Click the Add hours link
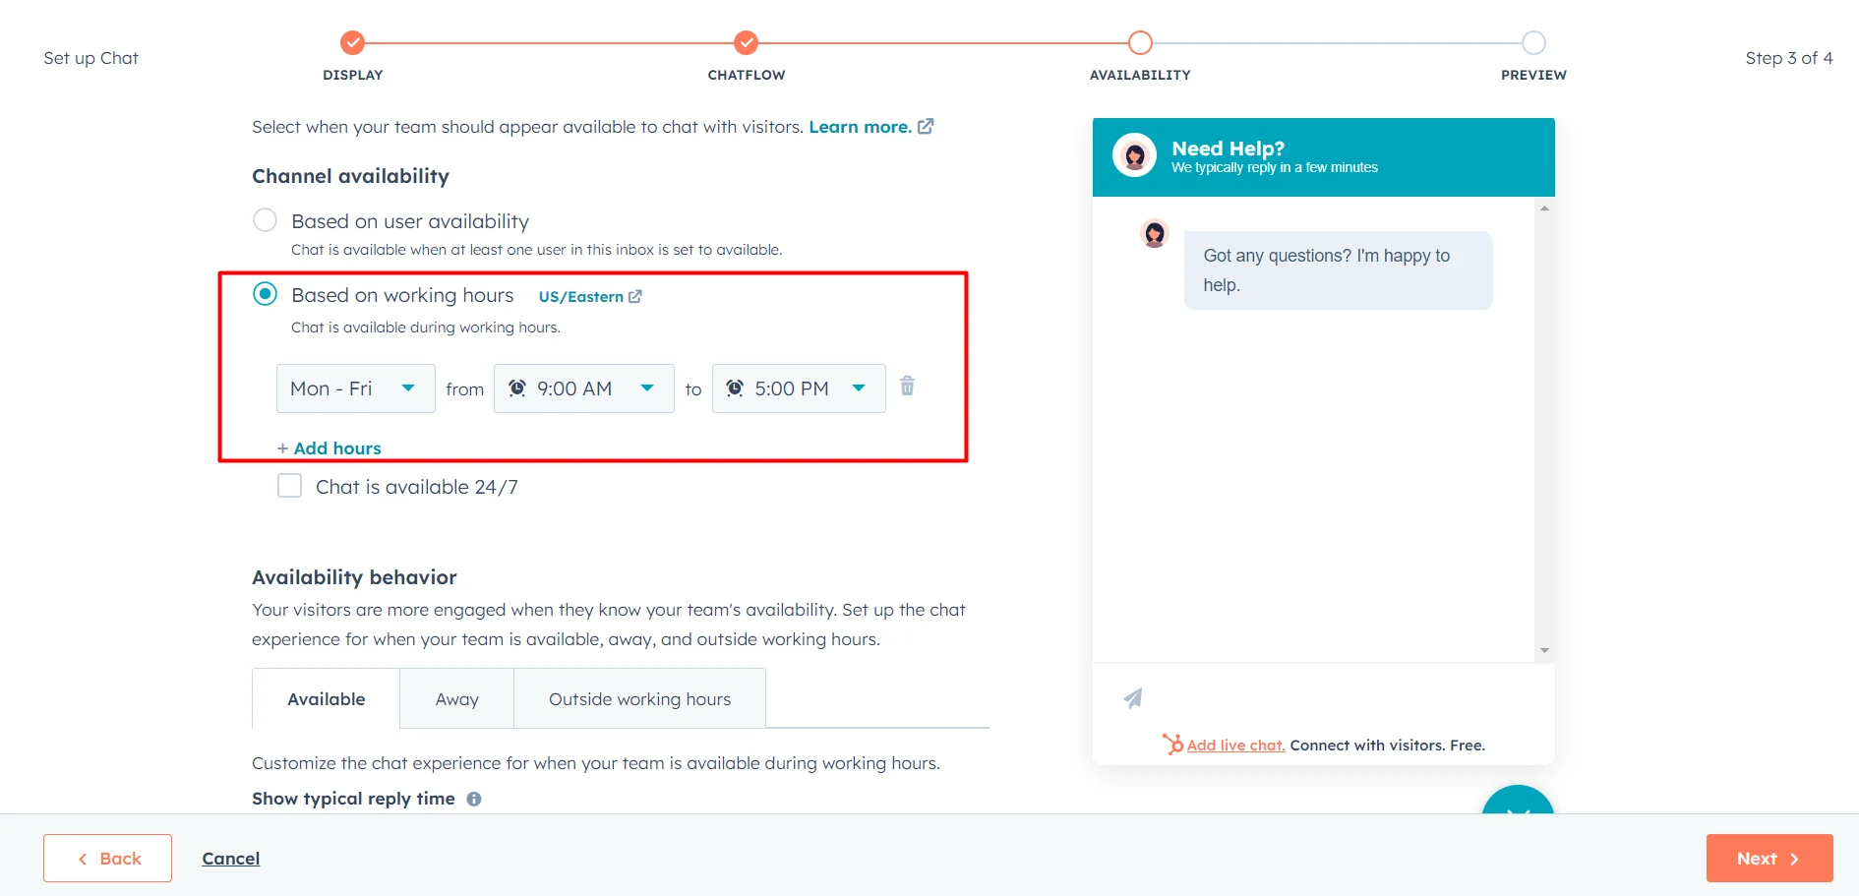 [x=330, y=448]
